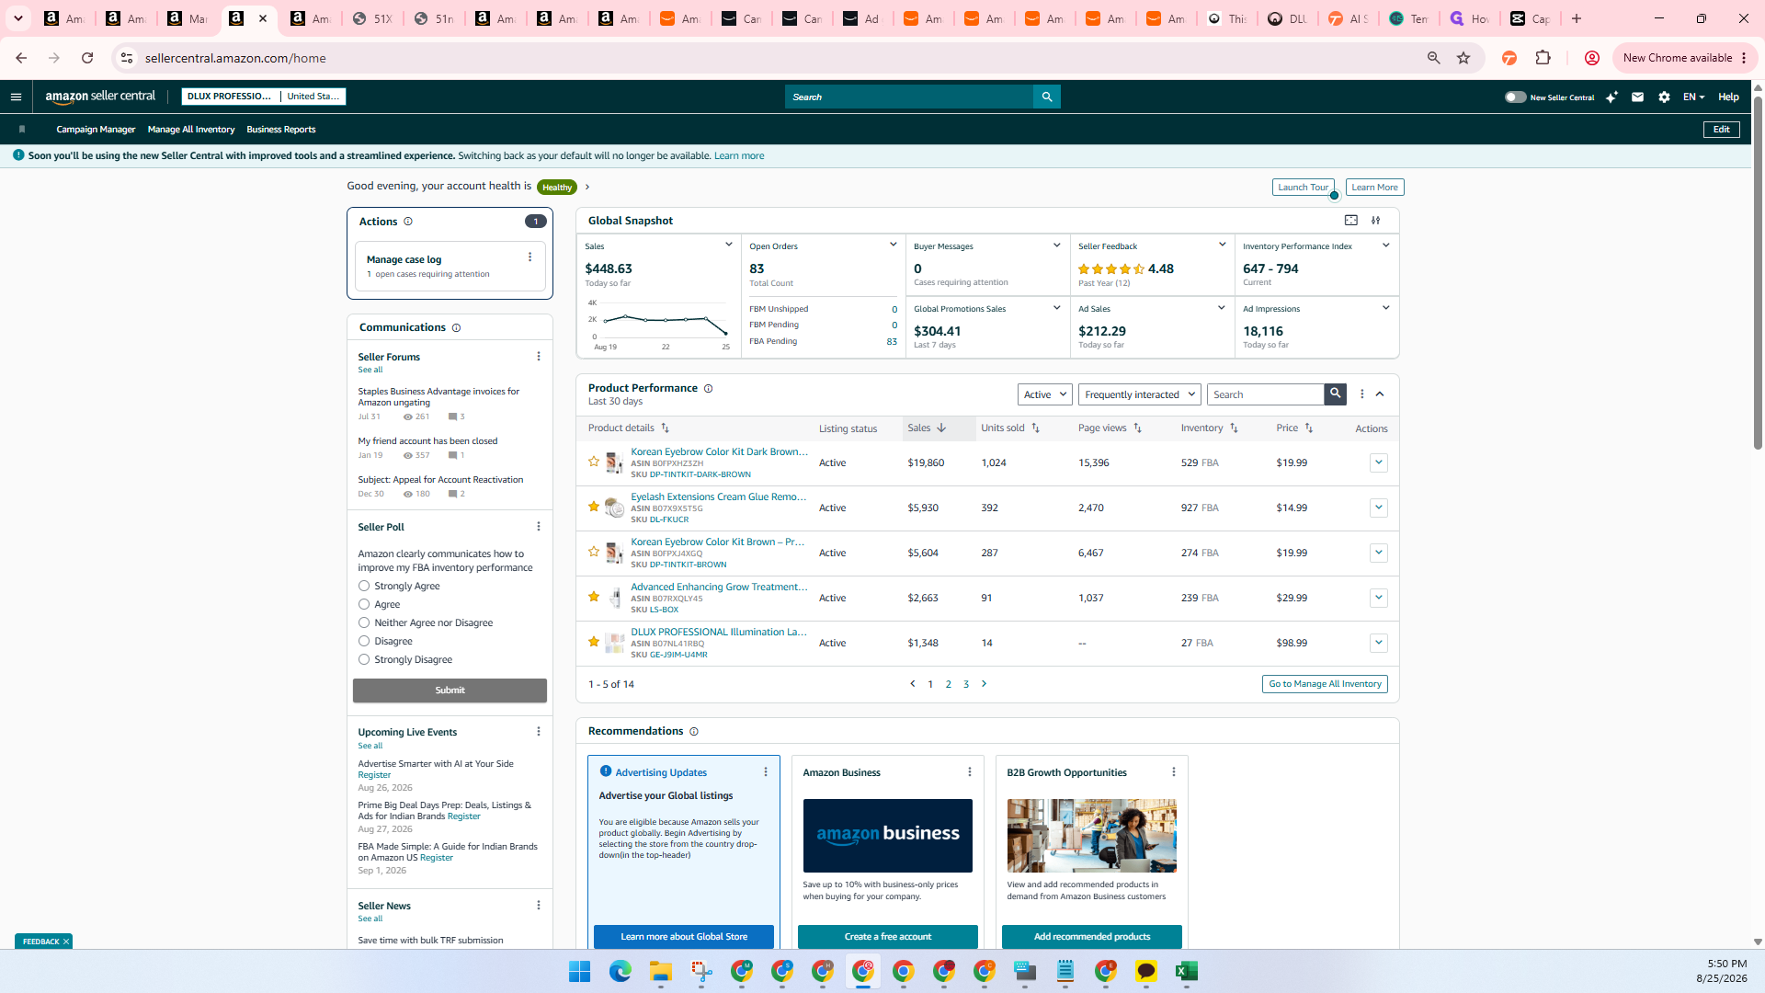Bookmark this page with the star icon

point(1463,58)
